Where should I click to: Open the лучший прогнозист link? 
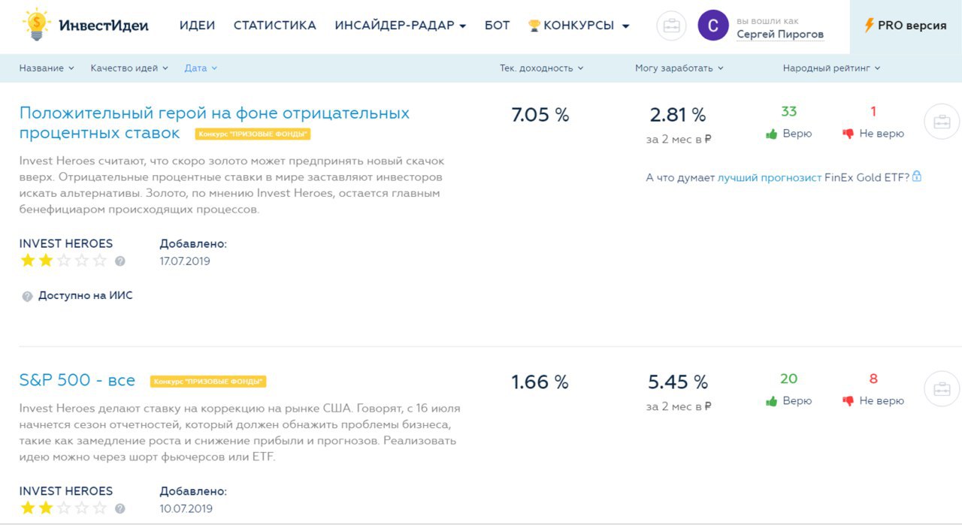click(769, 178)
